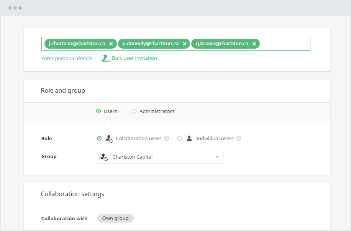Click group icon in Charlston Capital field

pos(103,157)
